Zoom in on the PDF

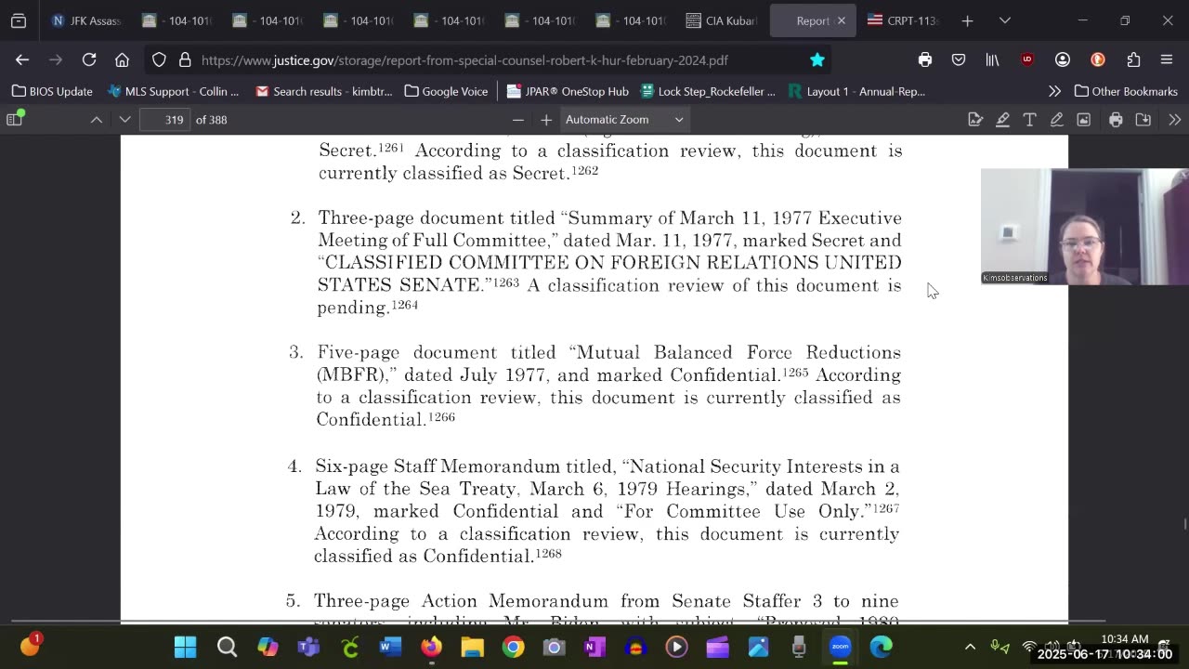click(546, 119)
